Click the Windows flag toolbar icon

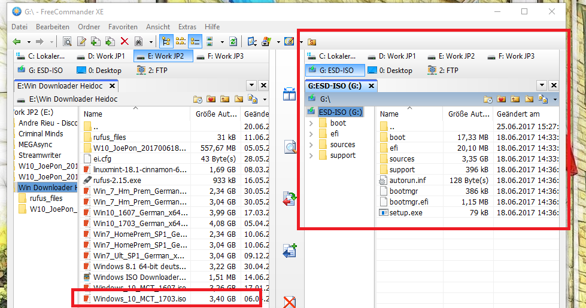tap(266, 41)
